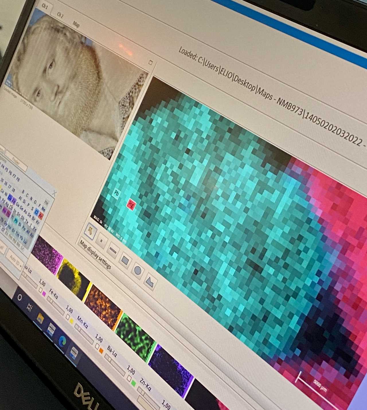Click the Pb element label on the map
This screenshot has width=367, height=410.
[116, 193]
